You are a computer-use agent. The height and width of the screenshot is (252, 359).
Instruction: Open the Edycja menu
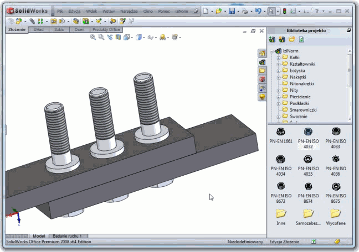74,11
